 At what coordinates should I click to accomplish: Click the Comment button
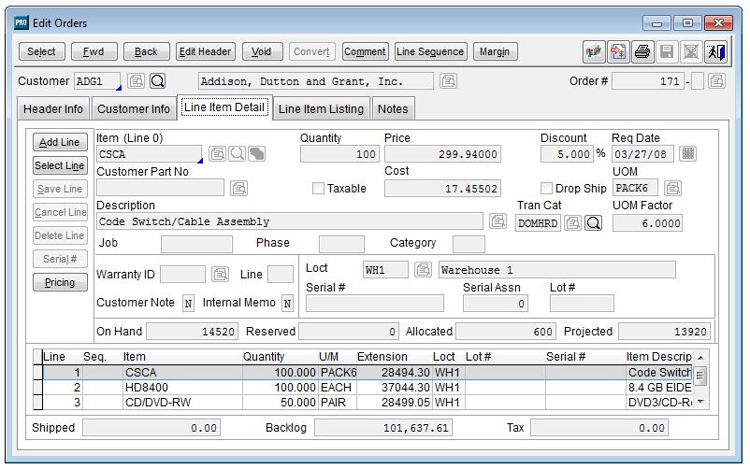pyautogui.click(x=365, y=51)
